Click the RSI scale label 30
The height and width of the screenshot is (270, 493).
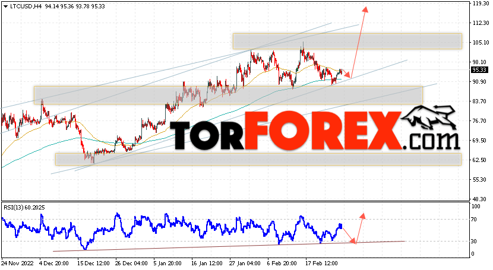(475, 242)
